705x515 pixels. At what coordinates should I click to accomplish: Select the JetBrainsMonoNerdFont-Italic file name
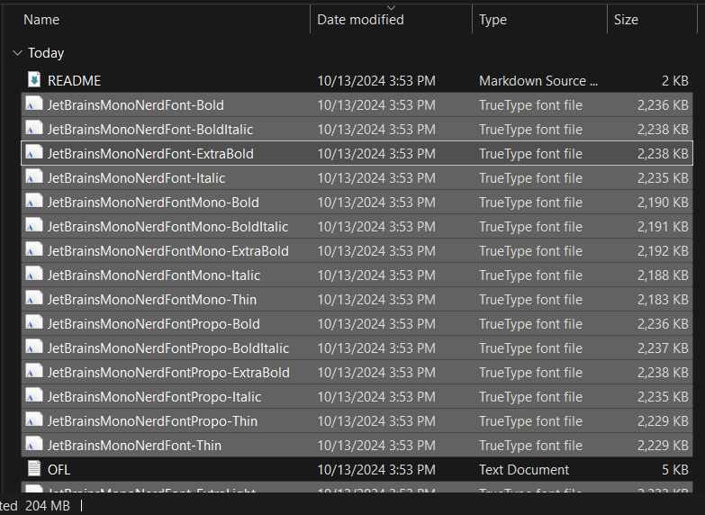click(x=136, y=178)
